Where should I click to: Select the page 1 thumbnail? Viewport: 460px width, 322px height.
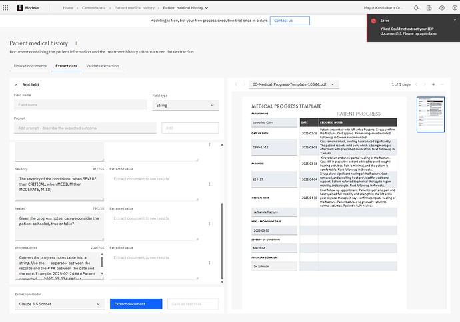[431, 114]
